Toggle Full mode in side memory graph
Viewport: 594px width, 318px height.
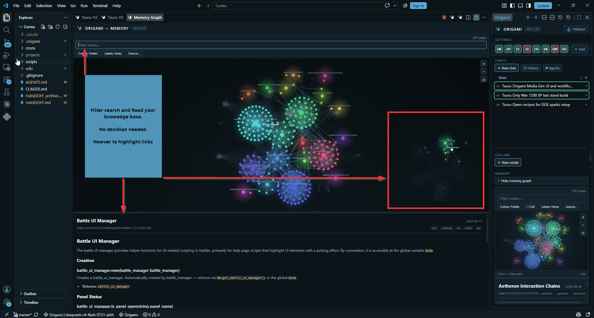(x=531, y=207)
